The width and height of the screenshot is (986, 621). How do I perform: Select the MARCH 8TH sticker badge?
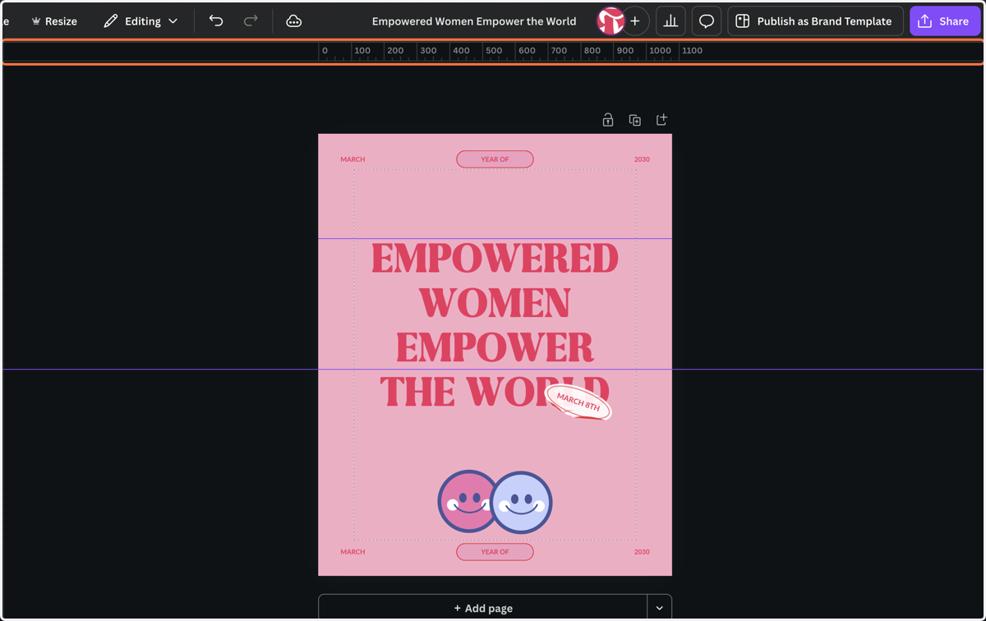click(x=578, y=402)
